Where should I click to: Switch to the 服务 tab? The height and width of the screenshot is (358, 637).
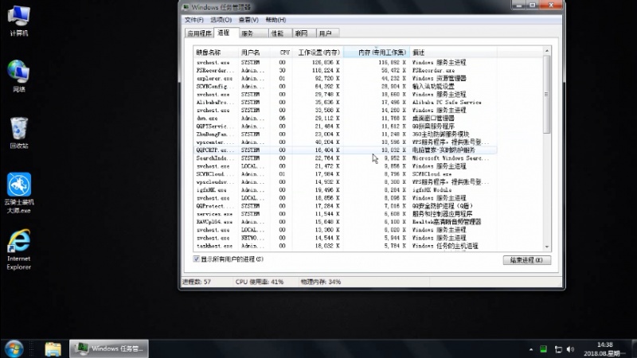pos(252,33)
